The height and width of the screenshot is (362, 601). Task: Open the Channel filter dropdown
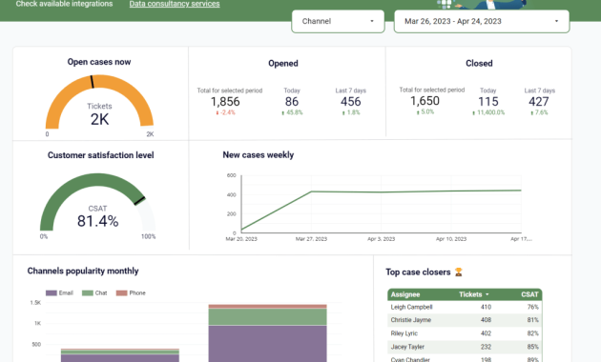[338, 21]
